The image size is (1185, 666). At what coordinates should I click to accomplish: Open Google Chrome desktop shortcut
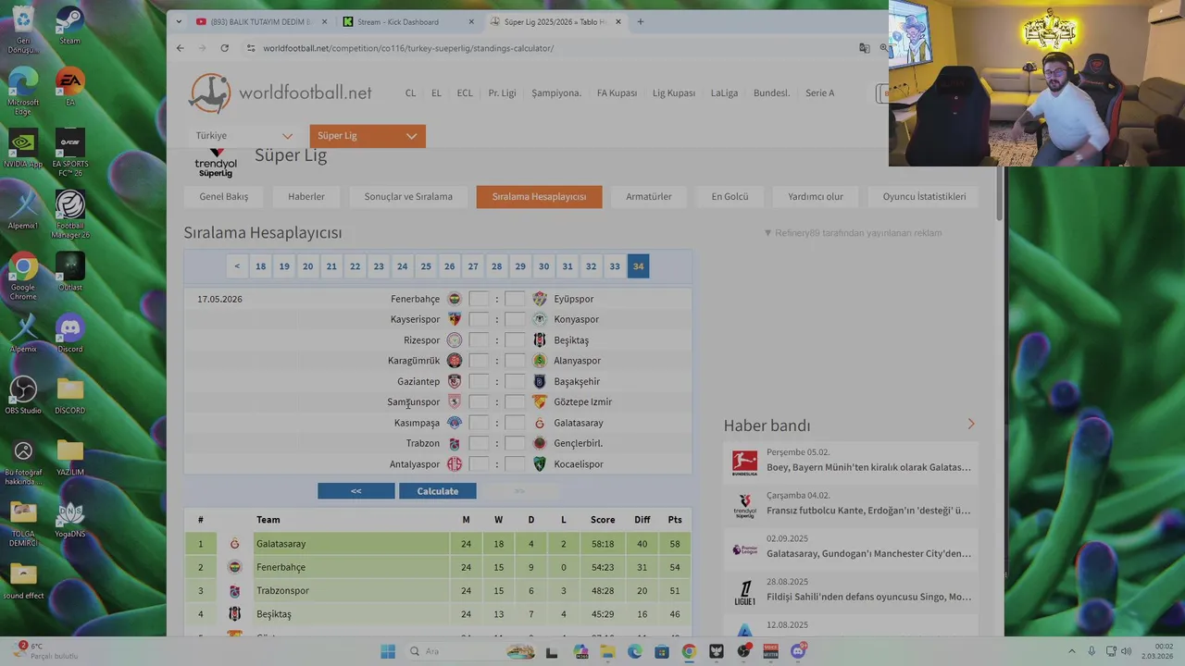click(x=23, y=276)
